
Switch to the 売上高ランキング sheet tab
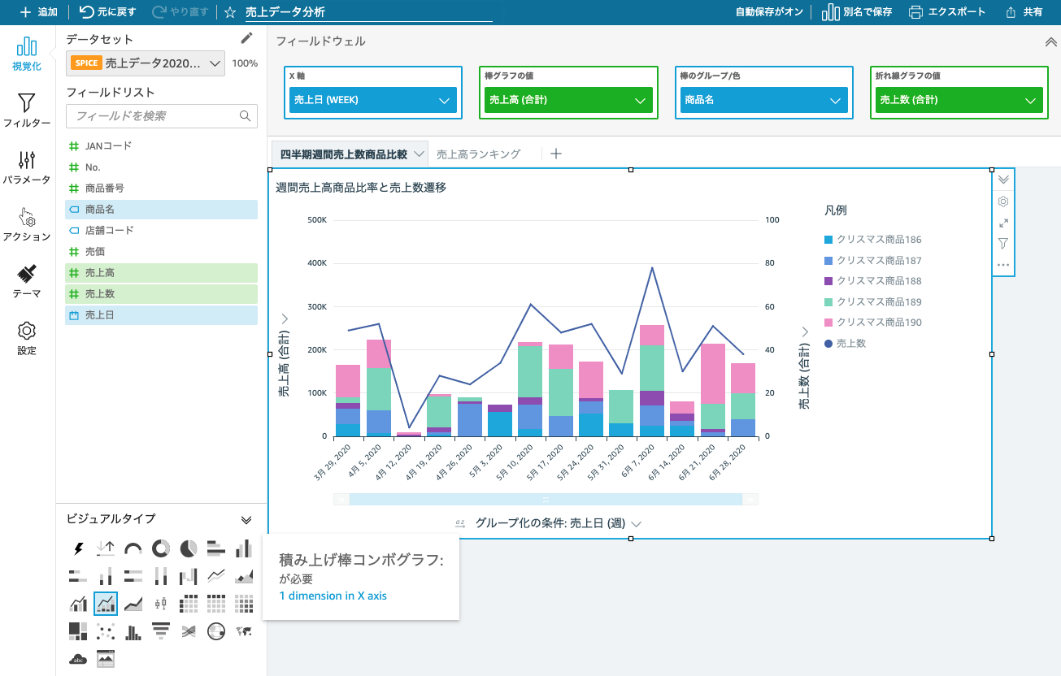478,154
